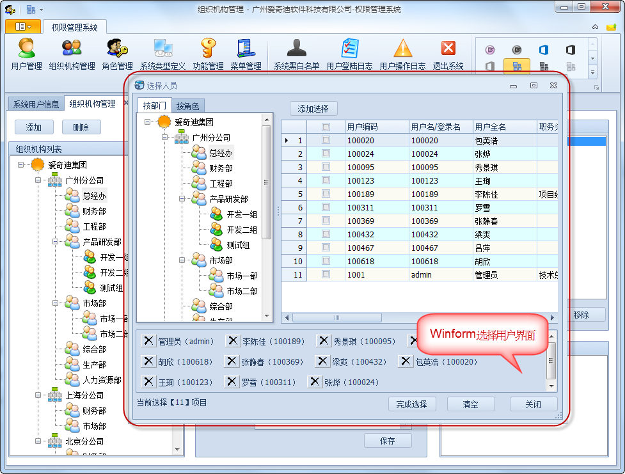Click 退出系统 red X icon
Viewport: 625px width, 474px height.
pyautogui.click(x=448, y=54)
